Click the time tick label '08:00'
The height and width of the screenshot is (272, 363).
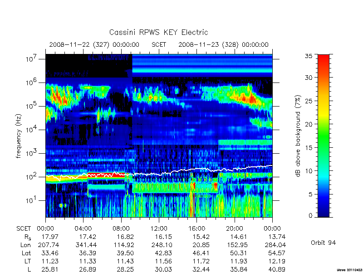coord(121,228)
